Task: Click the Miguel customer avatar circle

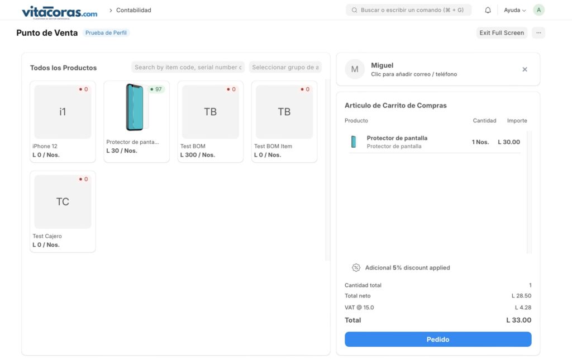Action: point(355,69)
